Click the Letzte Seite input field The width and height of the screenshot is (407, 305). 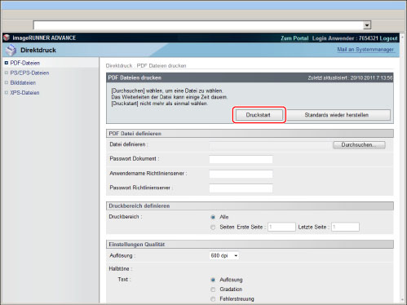[345, 227]
